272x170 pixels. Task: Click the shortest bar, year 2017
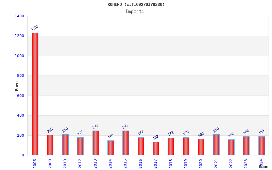(x=156, y=149)
